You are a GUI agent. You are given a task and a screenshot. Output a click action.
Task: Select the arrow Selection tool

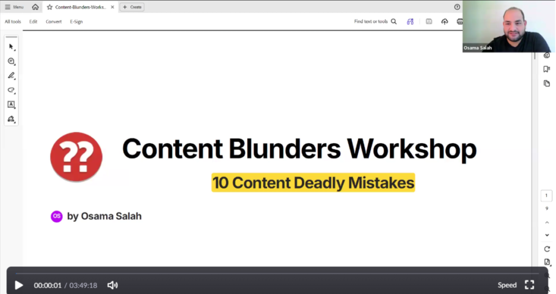[x=11, y=47]
